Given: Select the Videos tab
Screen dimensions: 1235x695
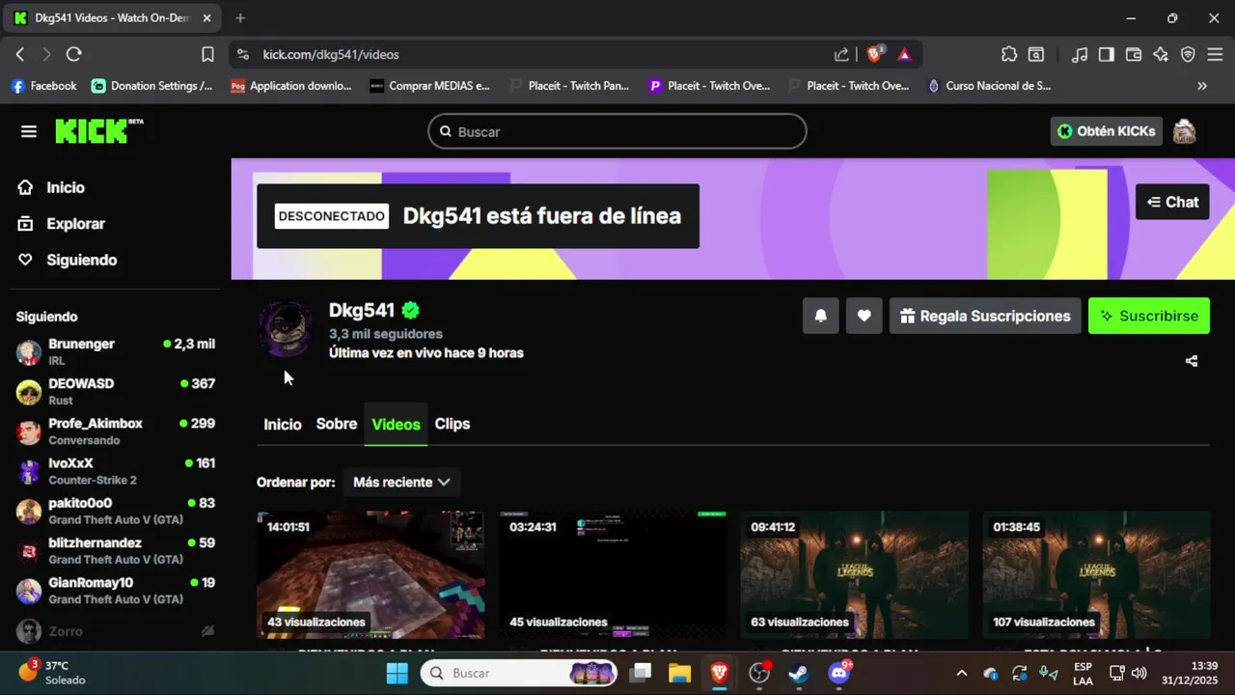Looking at the screenshot, I should click(396, 425).
